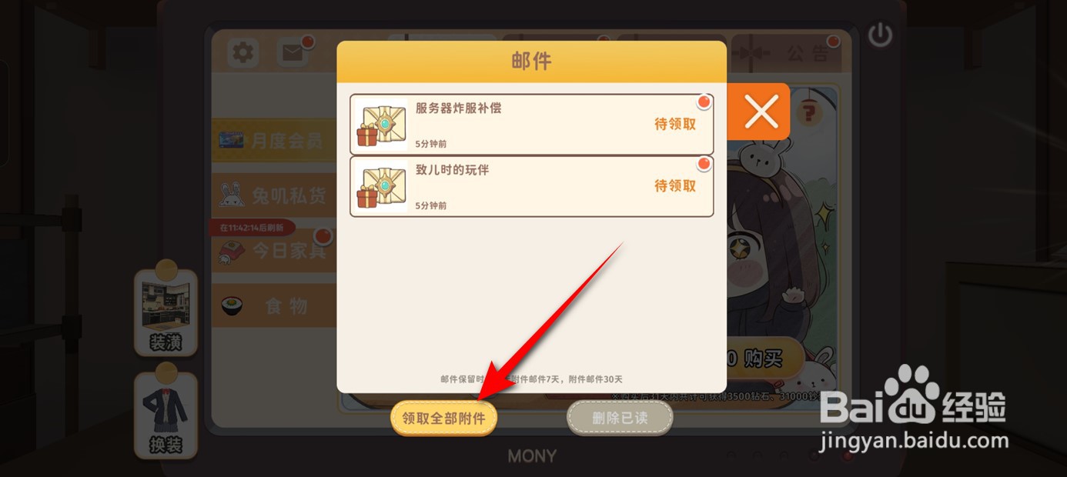1067x477 pixels.
Task: Switch to the 公告 announcements tab
Action: (785, 54)
